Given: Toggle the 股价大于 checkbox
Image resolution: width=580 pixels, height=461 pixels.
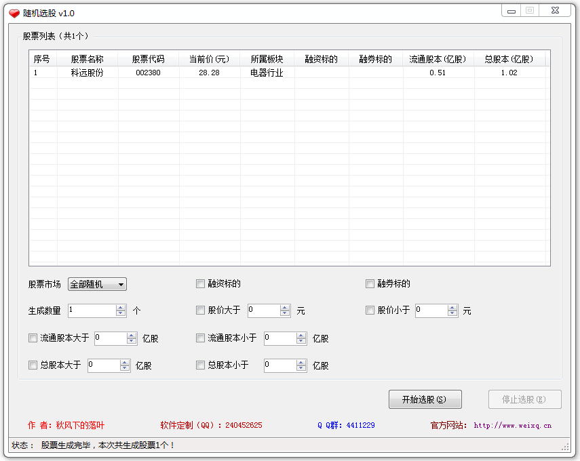Looking at the screenshot, I should point(200,310).
